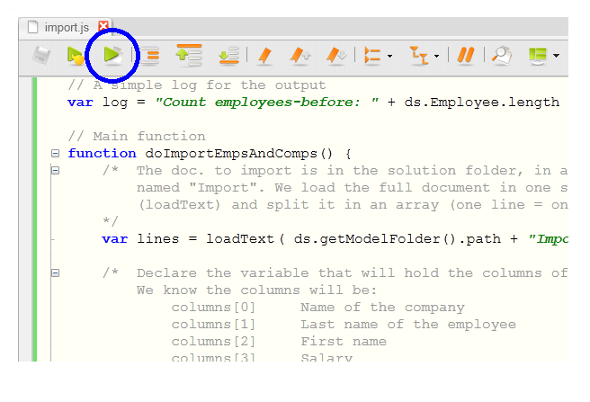Click the indent lines icon
Image resolution: width=590 pixels, height=402 pixels.
click(150, 56)
